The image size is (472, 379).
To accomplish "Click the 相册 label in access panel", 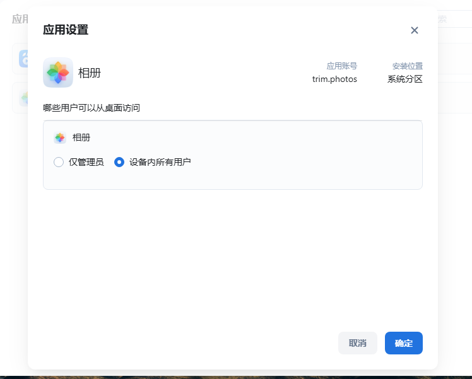I will (x=81, y=137).
